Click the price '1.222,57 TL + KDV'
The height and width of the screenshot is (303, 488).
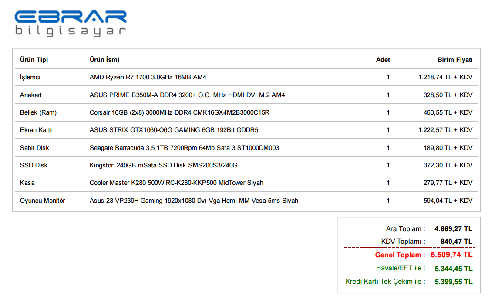point(445,130)
